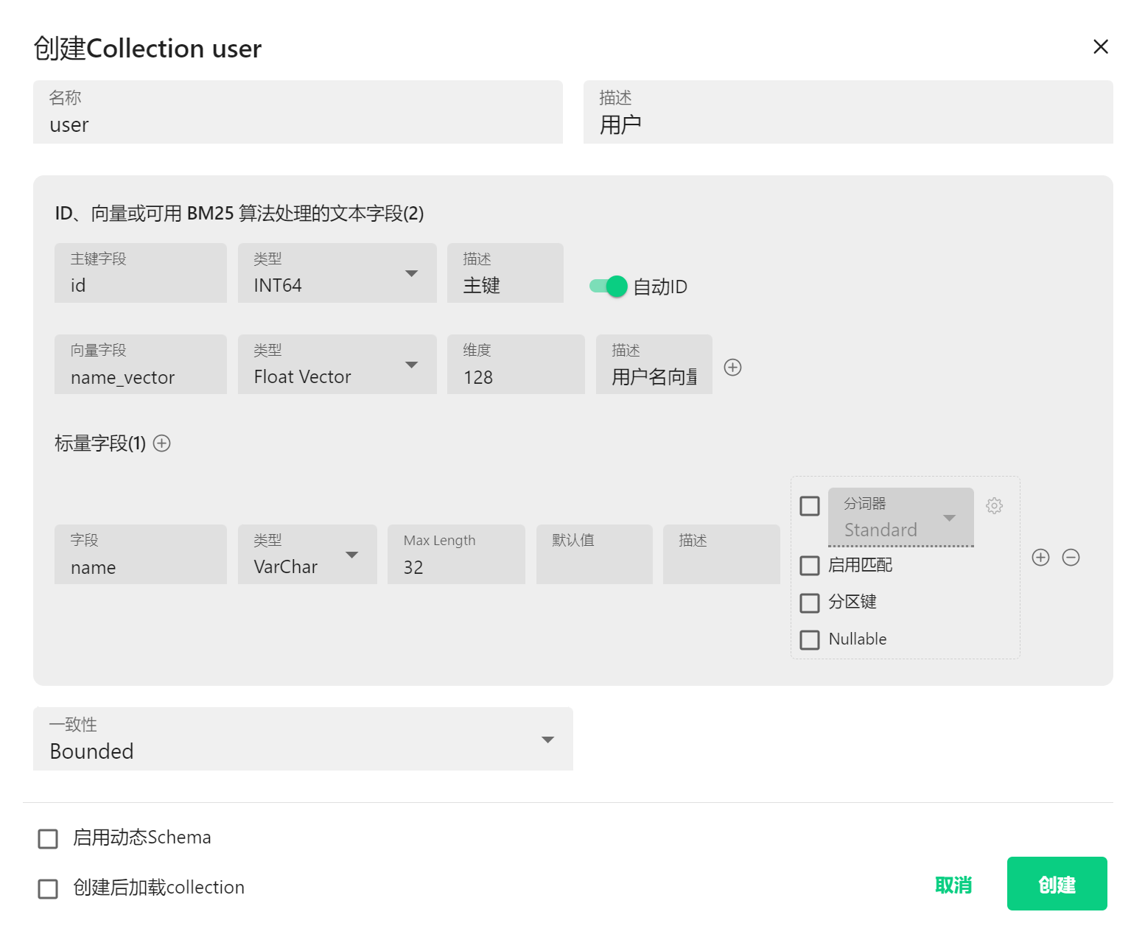Remove the name scalar field with minus icon
This screenshot has width=1145, height=937.
(1071, 558)
